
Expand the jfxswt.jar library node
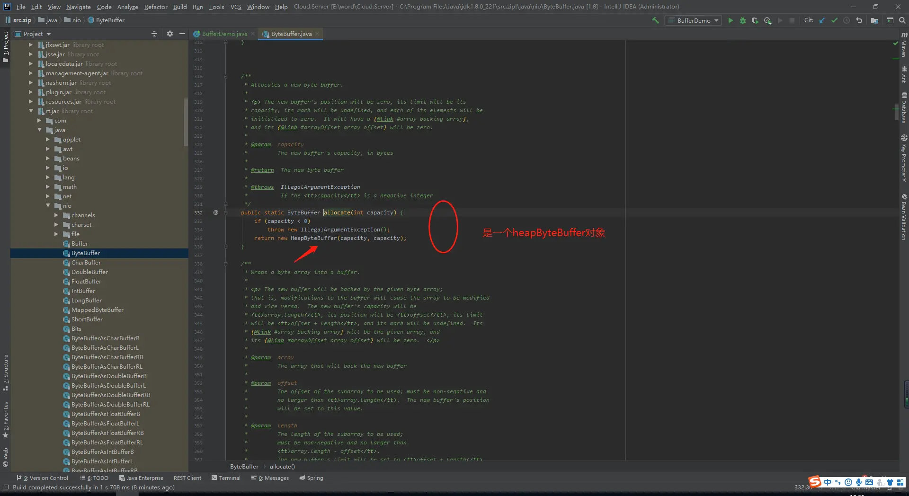[31, 45]
